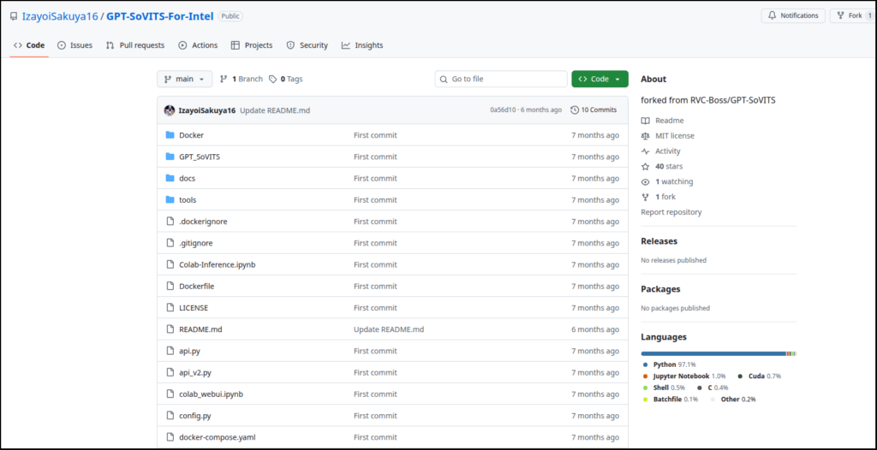Open the README.md file link

200,329
